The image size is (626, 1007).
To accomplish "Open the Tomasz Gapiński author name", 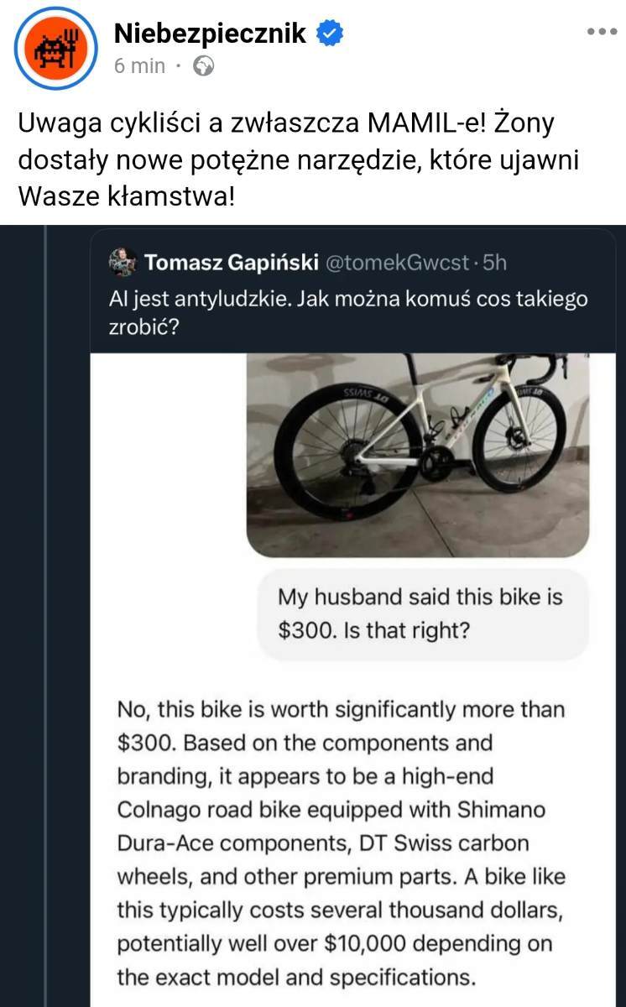I will (x=231, y=263).
